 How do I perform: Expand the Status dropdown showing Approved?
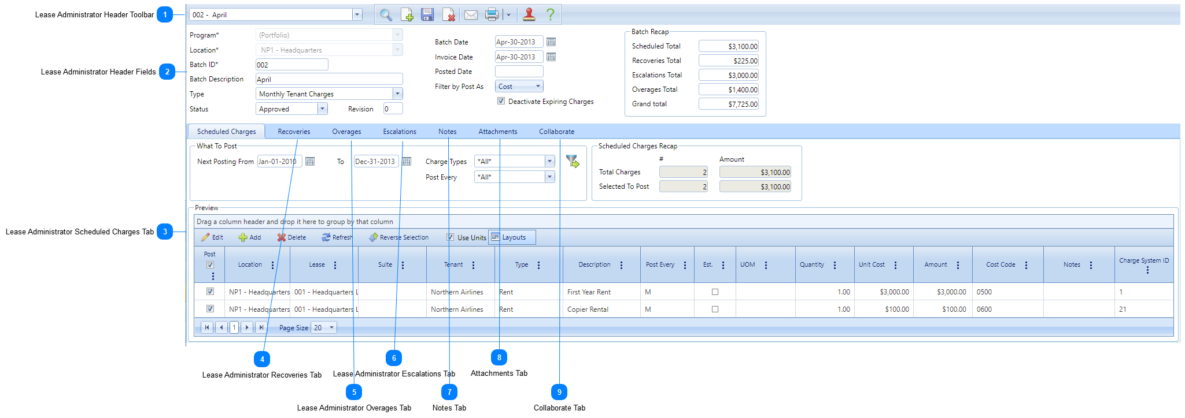point(322,109)
